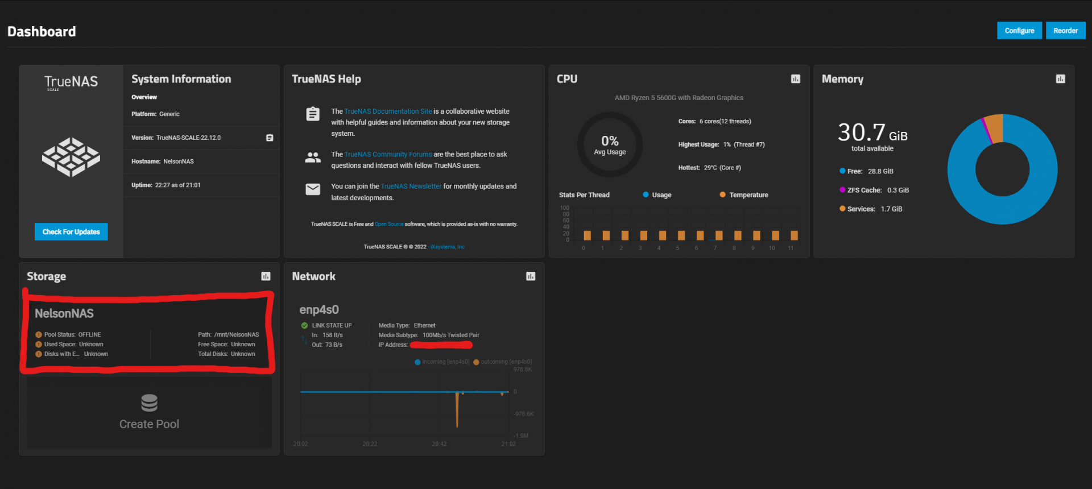Click the documentation clipboard icon in TrueNAS Help
The image size is (1092, 489).
[x=313, y=114]
